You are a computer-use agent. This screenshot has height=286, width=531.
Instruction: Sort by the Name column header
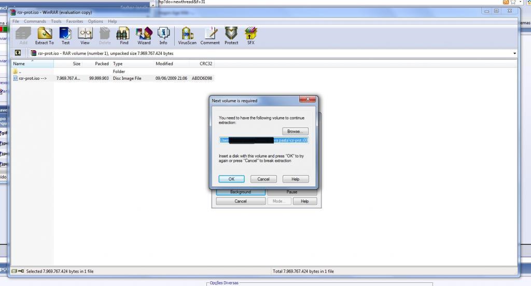coord(32,64)
